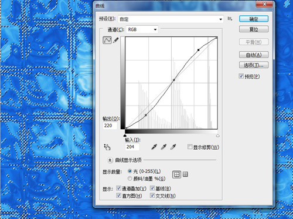
Task: Select the selected upper curve point
Action: click(199, 50)
